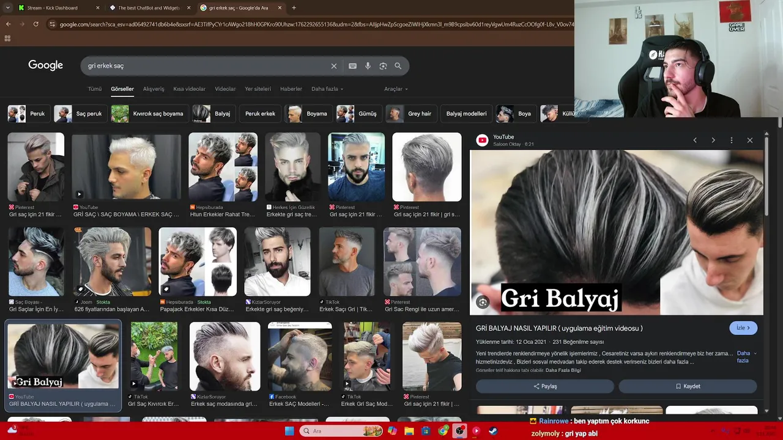
Task: Select the Peruk erkek chip
Action: (260, 114)
